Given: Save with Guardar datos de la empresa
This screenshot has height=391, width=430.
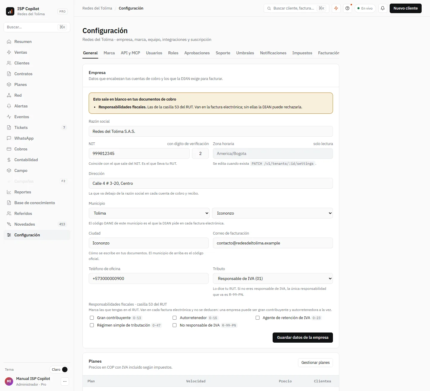Looking at the screenshot, I should [303, 338].
